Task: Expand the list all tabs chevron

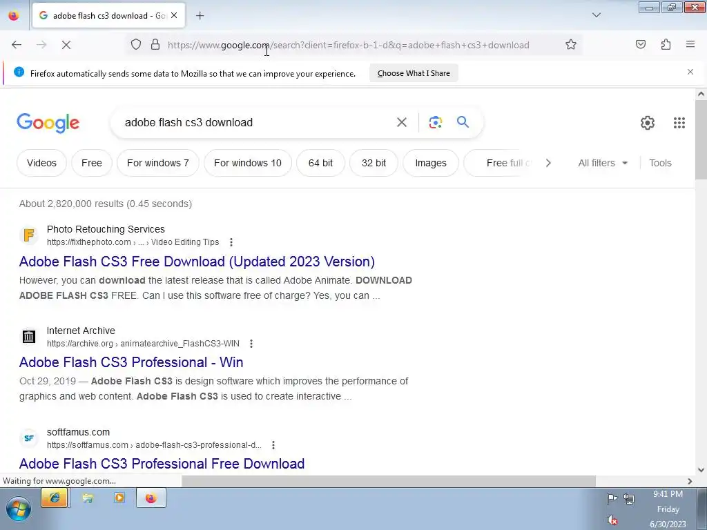Action: pos(596,15)
